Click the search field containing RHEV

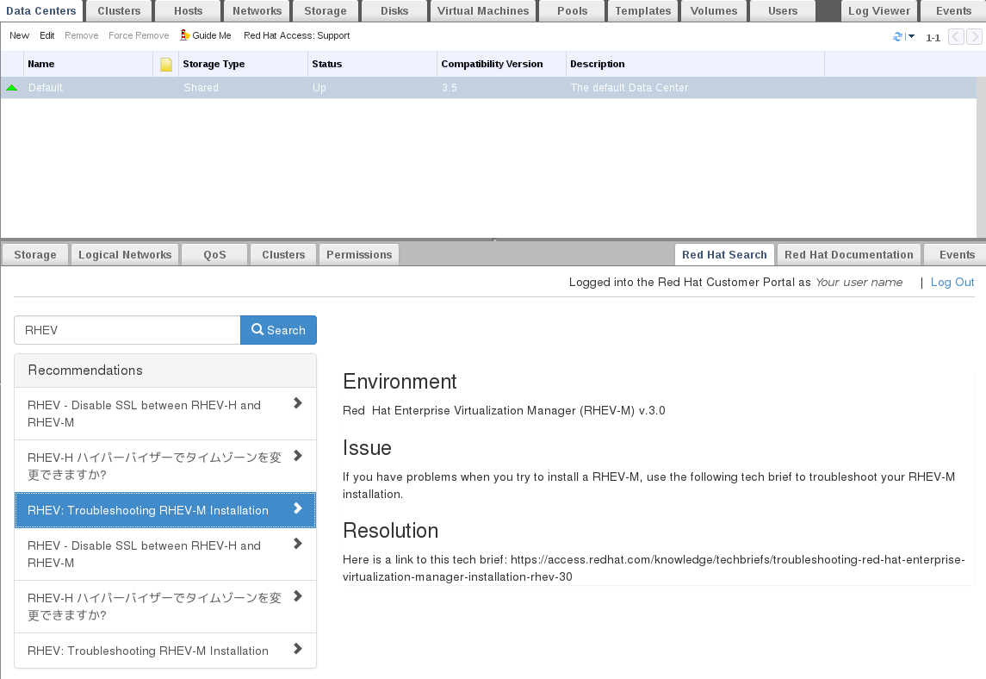tap(127, 330)
